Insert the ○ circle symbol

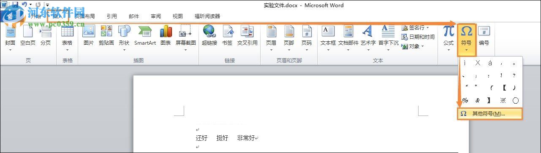(515, 101)
